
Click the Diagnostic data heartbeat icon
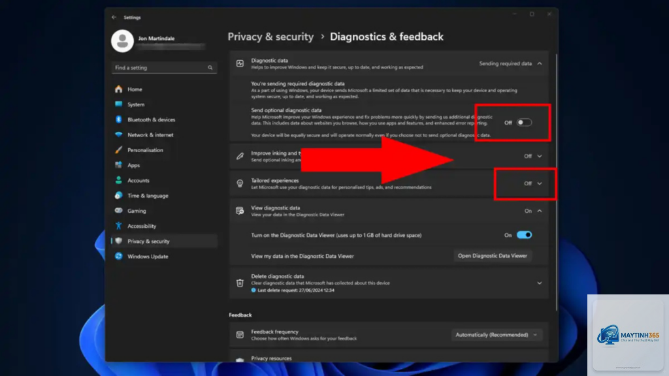pyautogui.click(x=240, y=63)
